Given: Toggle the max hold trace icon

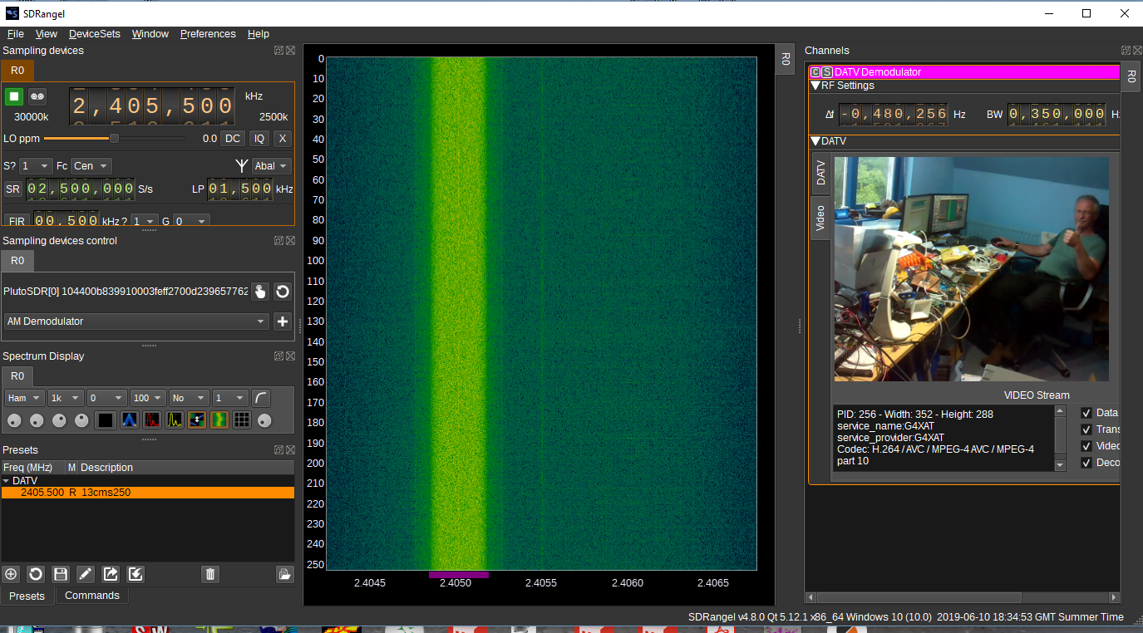Looking at the screenshot, I should pos(152,420).
